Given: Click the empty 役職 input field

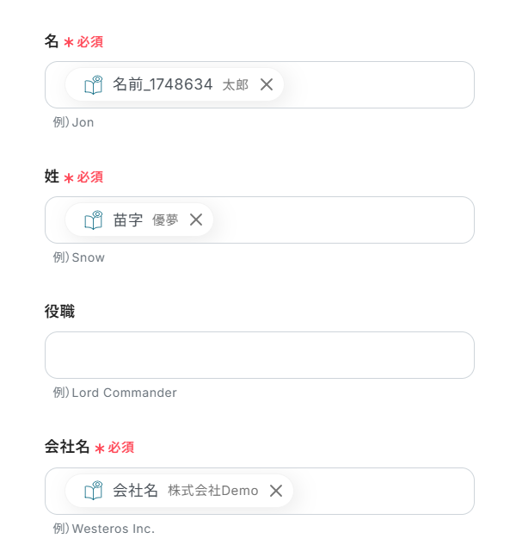Looking at the screenshot, I should point(259,355).
